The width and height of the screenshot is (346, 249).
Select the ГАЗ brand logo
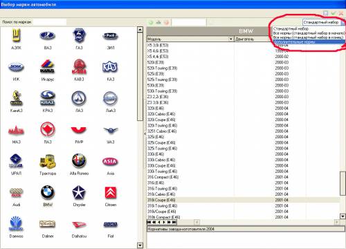point(79,35)
